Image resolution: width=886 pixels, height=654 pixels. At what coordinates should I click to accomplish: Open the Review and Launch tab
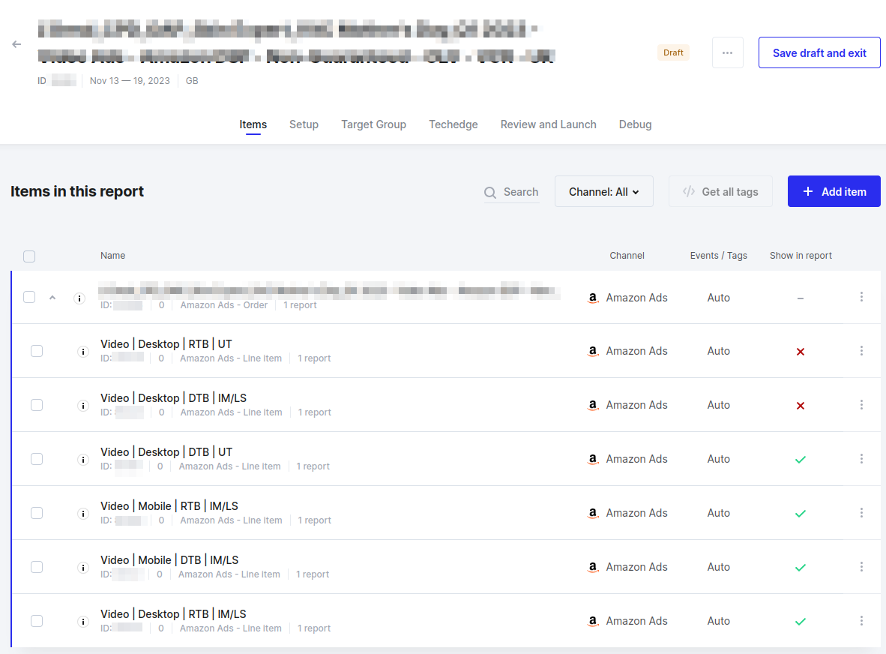548,124
